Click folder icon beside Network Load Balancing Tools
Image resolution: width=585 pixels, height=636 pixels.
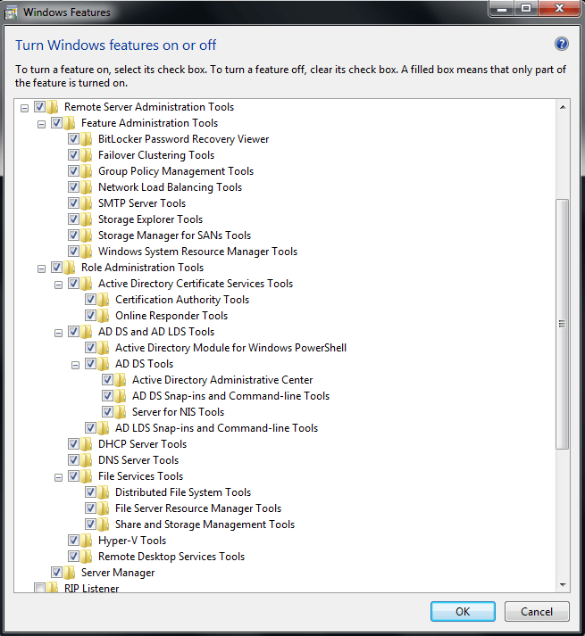pos(86,187)
